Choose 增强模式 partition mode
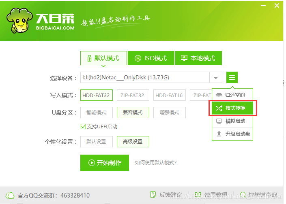286x204 pixels. pos(170,113)
